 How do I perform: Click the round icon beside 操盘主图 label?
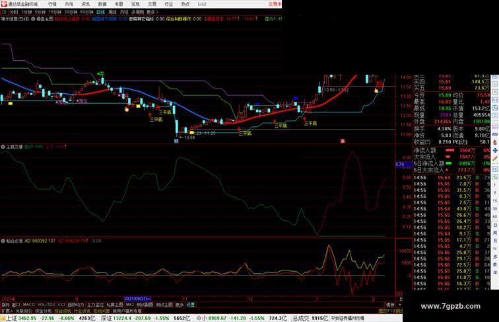pyautogui.click(x=33, y=19)
